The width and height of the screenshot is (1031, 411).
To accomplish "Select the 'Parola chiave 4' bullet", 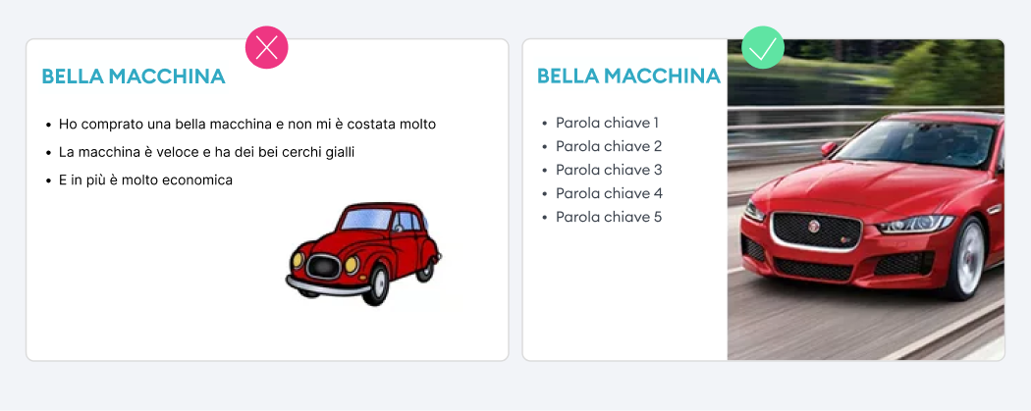I will pos(607,193).
